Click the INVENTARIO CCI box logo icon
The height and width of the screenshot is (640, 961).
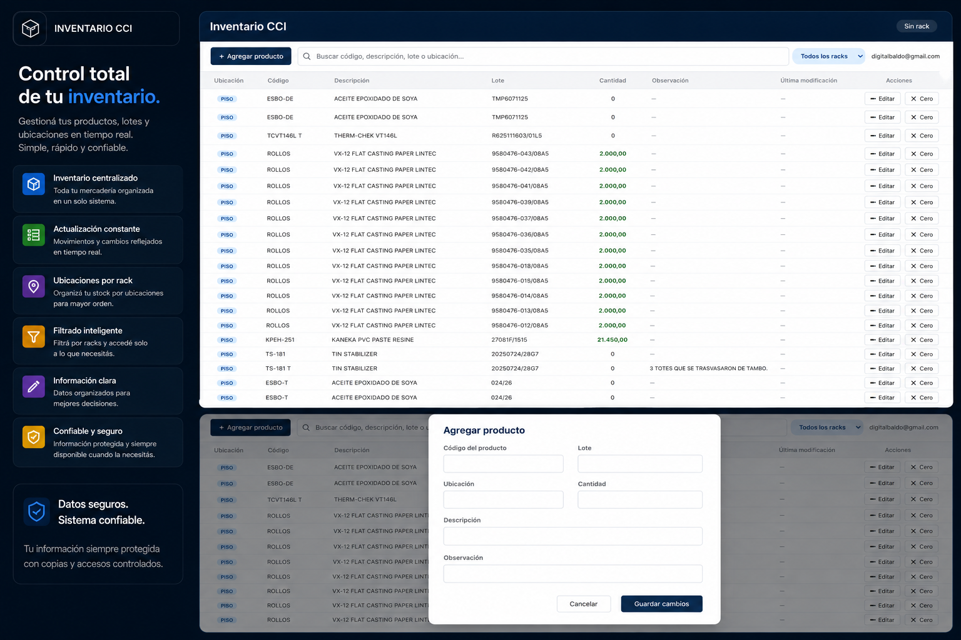click(30, 28)
